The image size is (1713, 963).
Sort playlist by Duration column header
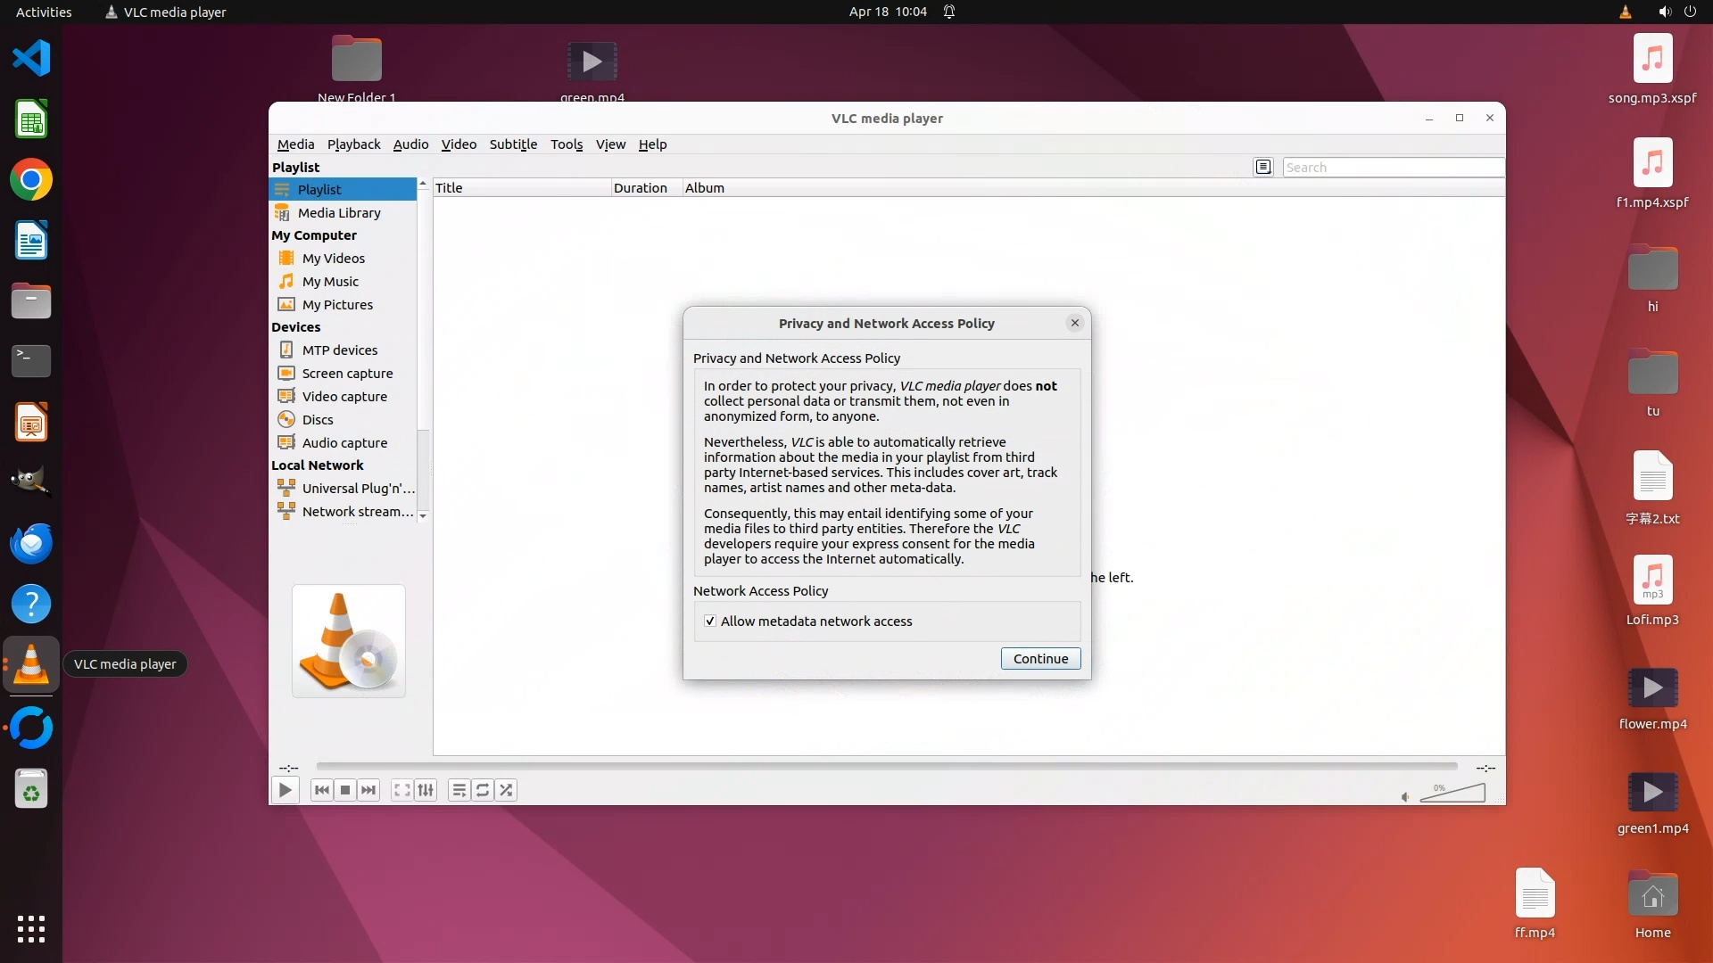coord(641,188)
